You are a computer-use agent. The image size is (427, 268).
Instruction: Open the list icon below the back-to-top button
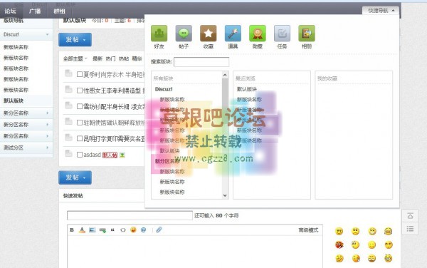click(x=411, y=229)
